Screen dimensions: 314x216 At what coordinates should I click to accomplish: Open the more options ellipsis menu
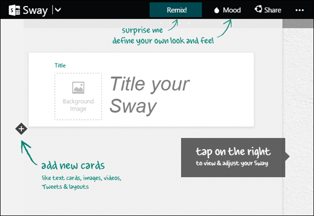coord(299,10)
